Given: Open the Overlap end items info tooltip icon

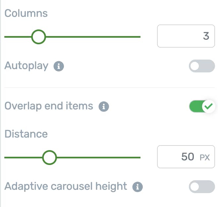Looking at the screenshot, I should point(104,106).
